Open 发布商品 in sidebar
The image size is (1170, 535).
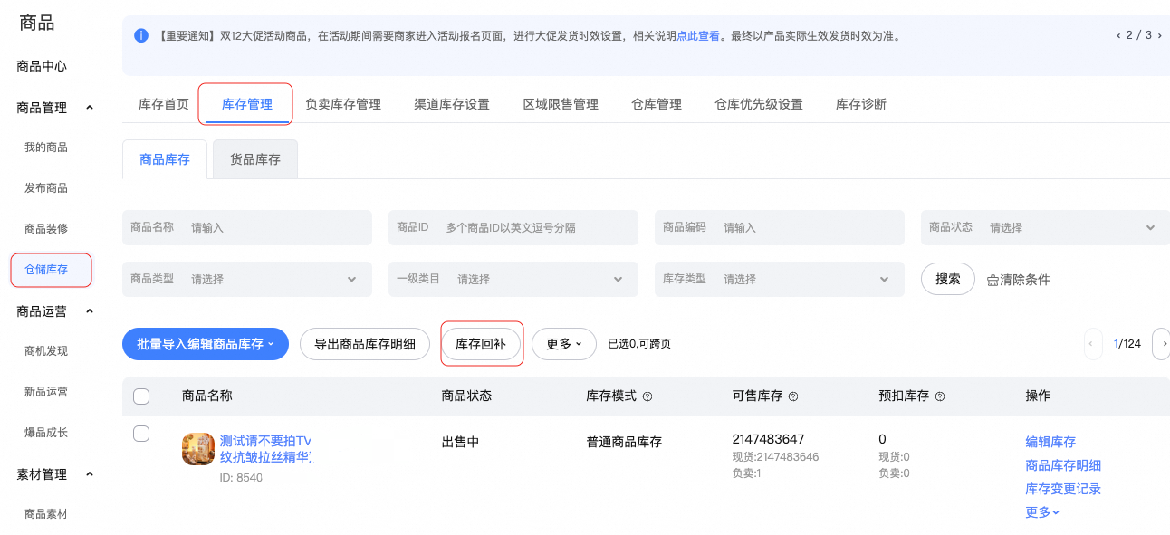(46, 188)
